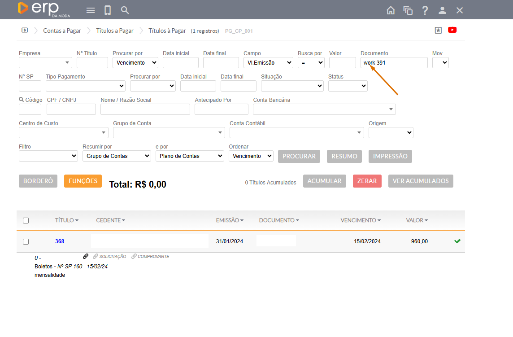Screen dimensions: 513x337
Task: Open the Resumir por Grupo de Contas dropdown
Action: tap(117, 156)
